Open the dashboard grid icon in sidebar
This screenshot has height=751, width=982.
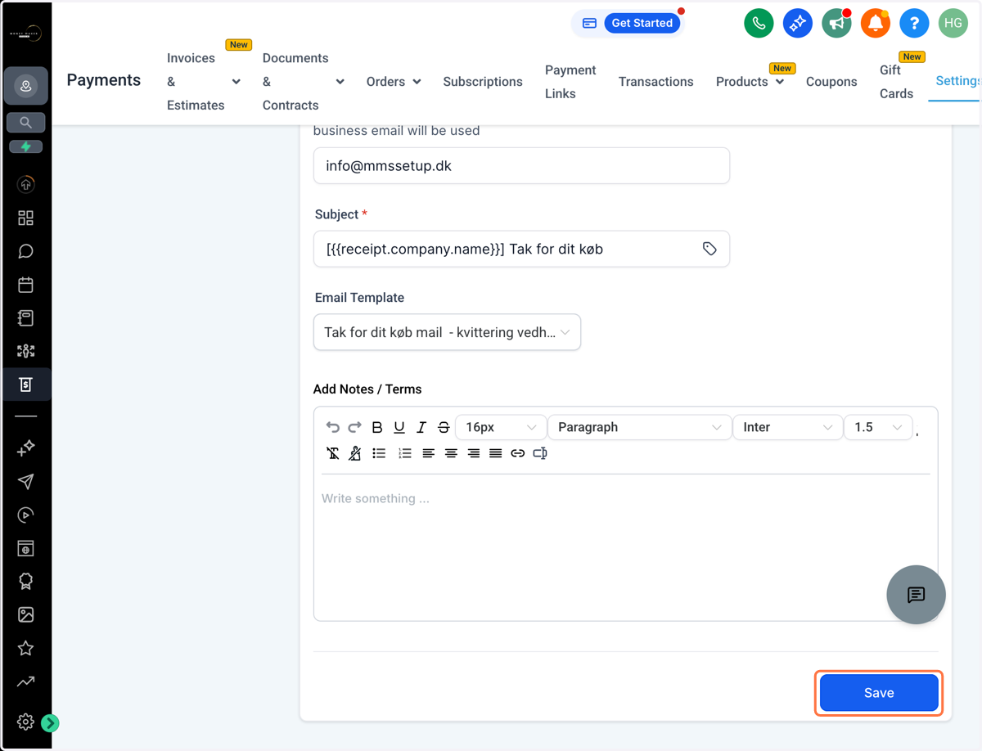(25, 218)
